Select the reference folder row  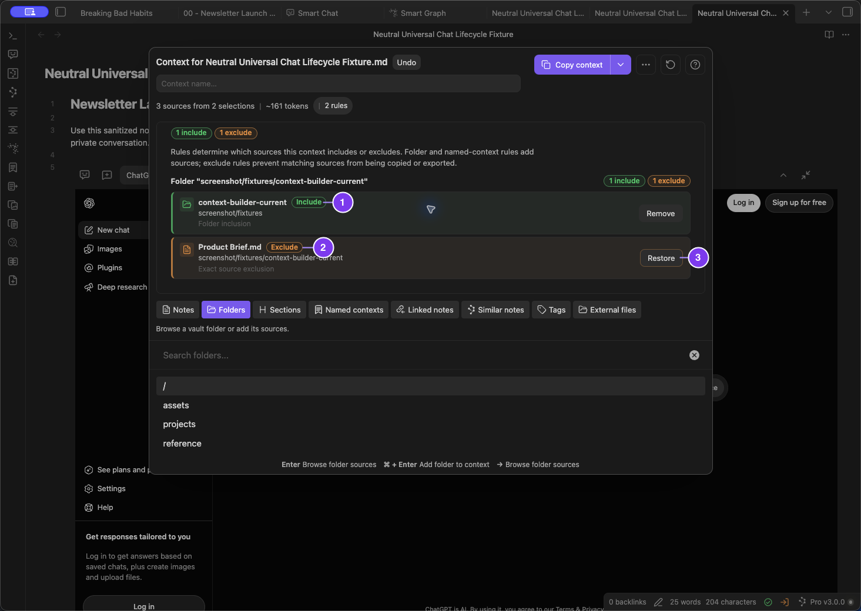click(431, 444)
